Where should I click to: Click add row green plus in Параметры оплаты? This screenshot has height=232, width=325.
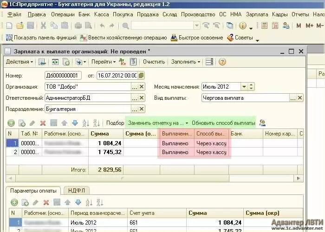[14, 202]
